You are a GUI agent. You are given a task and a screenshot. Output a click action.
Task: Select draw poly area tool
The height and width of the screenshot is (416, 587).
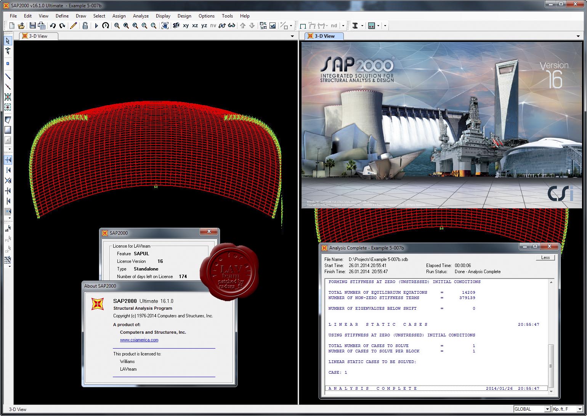point(8,120)
